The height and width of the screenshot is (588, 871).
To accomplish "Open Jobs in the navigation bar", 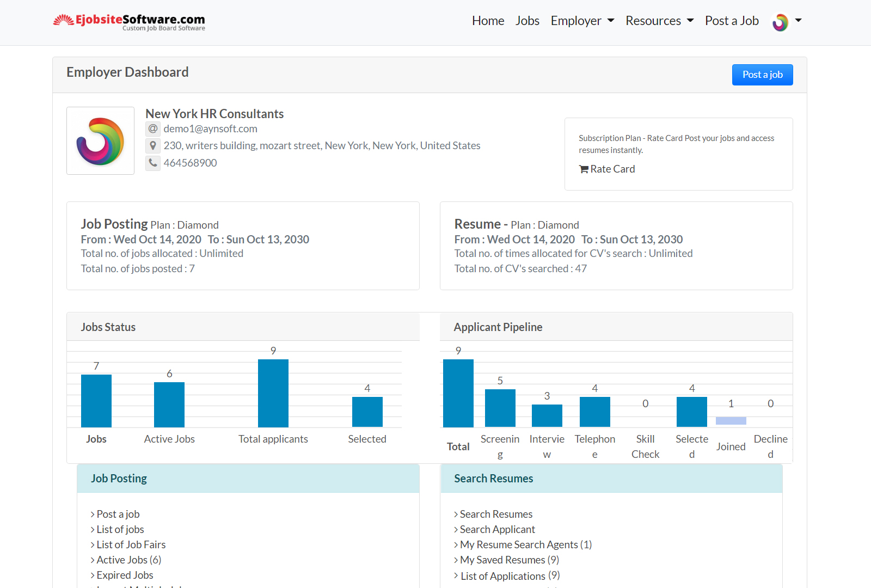I will 527,21.
